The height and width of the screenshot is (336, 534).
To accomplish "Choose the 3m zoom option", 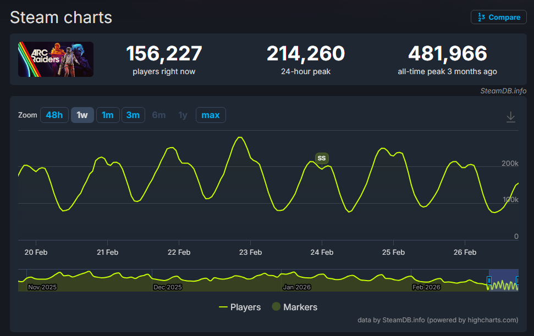I will point(133,115).
